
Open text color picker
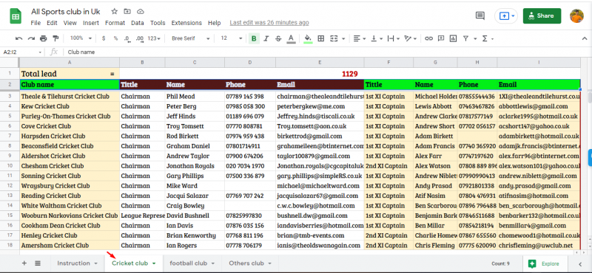click(x=291, y=38)
